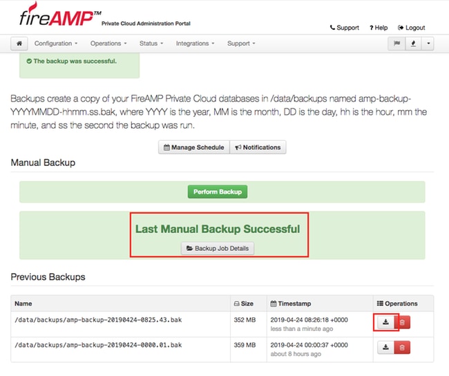Viewport: 449px width, 376px height.
Task: Expand the Operations menu
Action: coord(108,44)
